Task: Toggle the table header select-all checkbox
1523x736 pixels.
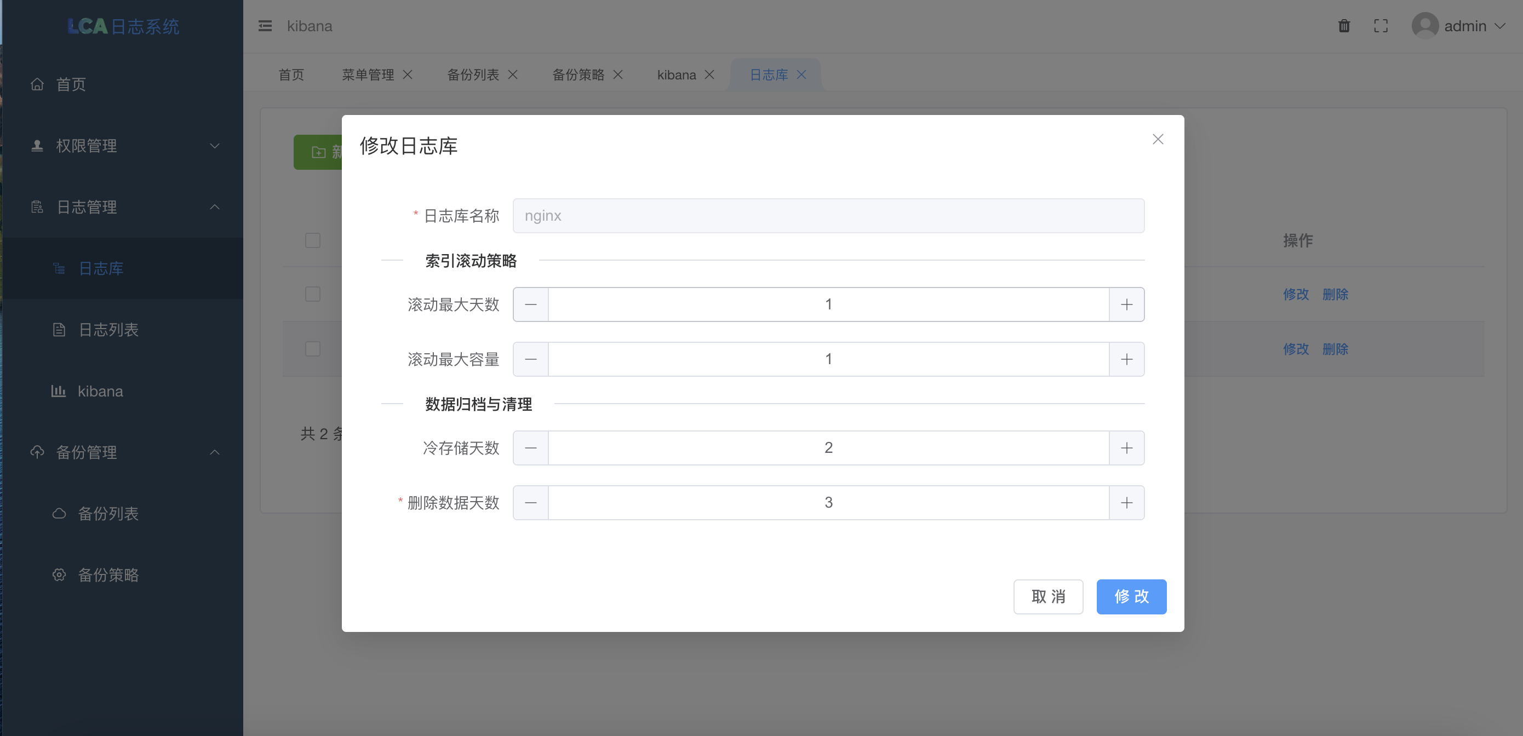Action: [313, 240]
